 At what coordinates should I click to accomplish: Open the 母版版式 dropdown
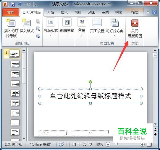click(51, 27)
